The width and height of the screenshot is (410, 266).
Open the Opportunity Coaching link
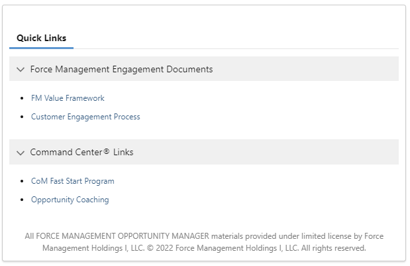(70, 200)
